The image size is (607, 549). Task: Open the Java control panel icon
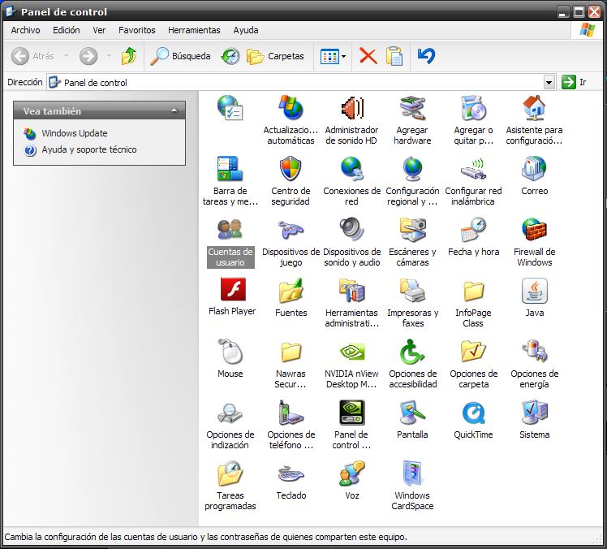click(x=534, y=291)
